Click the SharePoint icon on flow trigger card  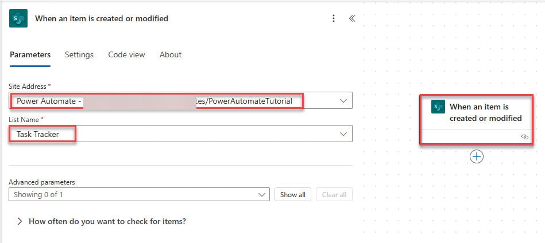[438, 107]
